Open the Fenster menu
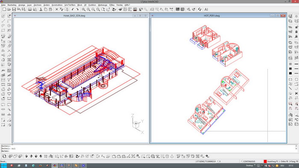Image resolution: width=299 pixels, height=168 pixels. (x=119, y=5)
